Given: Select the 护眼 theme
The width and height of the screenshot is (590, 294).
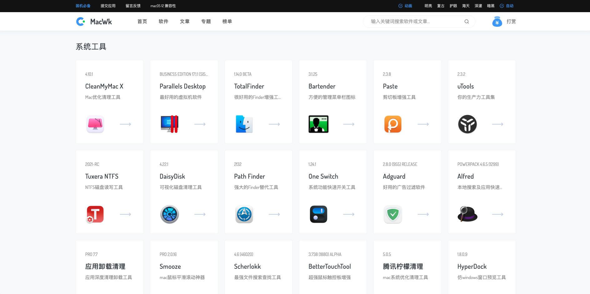Looking at the screenshot, I should [x=453, y=6].
